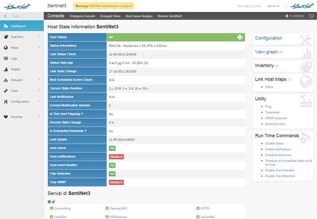317x219 pixels.
Task: Open the Dashboard sidebar item
Action: coord(22,26)
